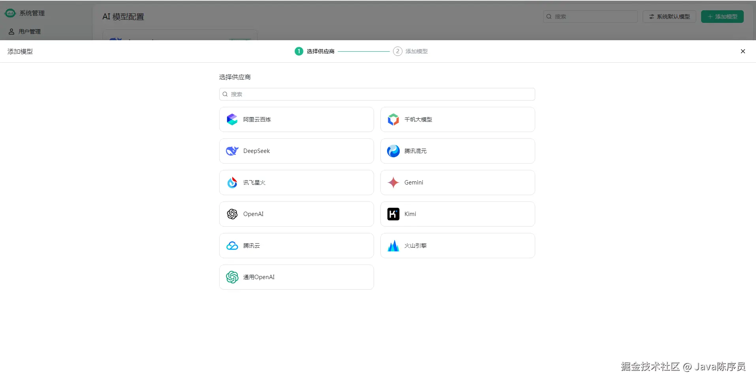Image resolution: width=756 pixels, height=382 pixels.
Task: Choose the 千帆大模型 provider card
Action: [x=458, y=119]
